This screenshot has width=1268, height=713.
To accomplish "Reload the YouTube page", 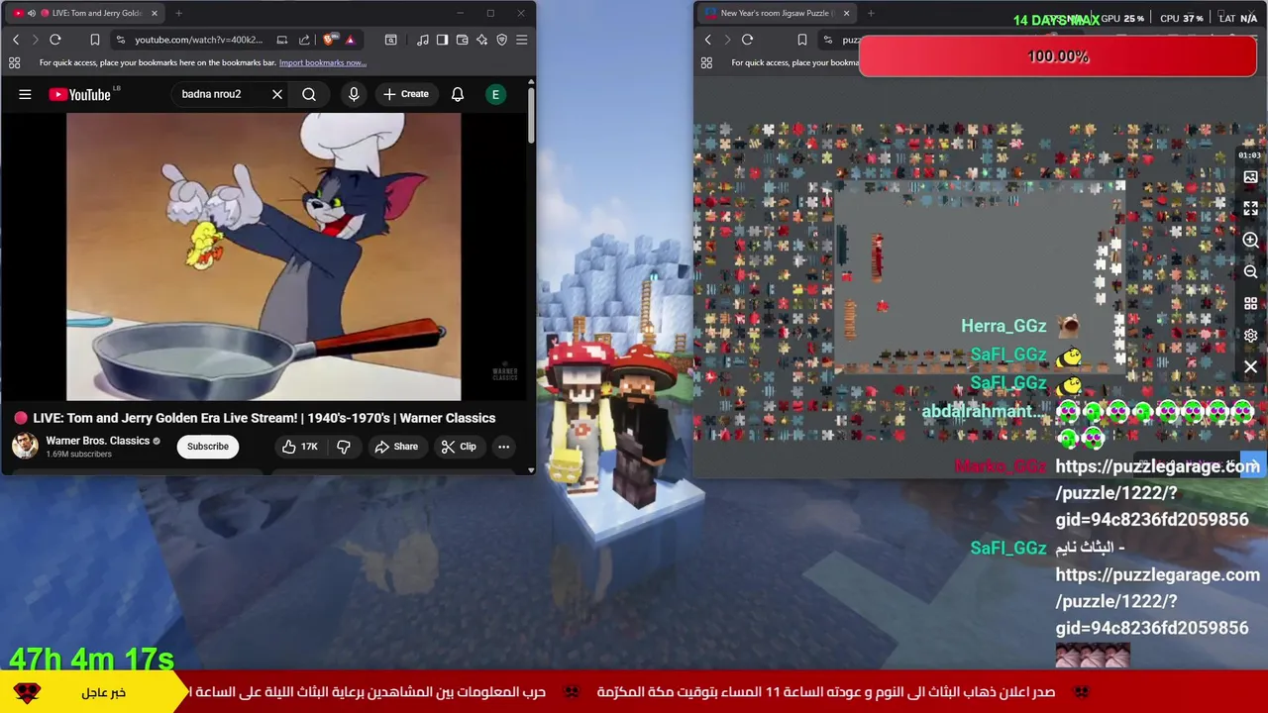I will [55, 40].
